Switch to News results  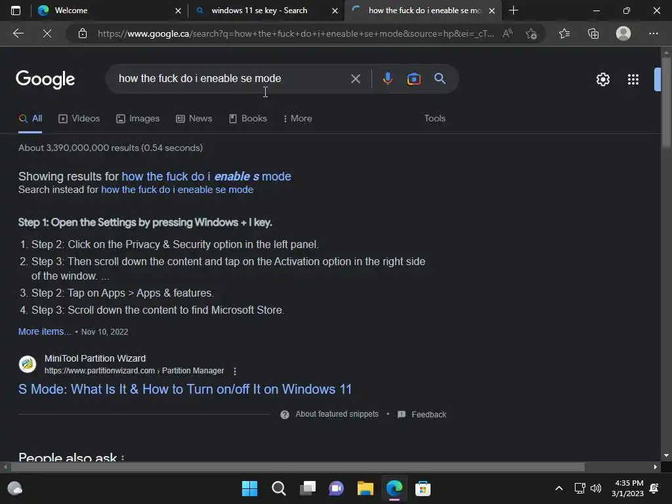(x=194, y=119)
